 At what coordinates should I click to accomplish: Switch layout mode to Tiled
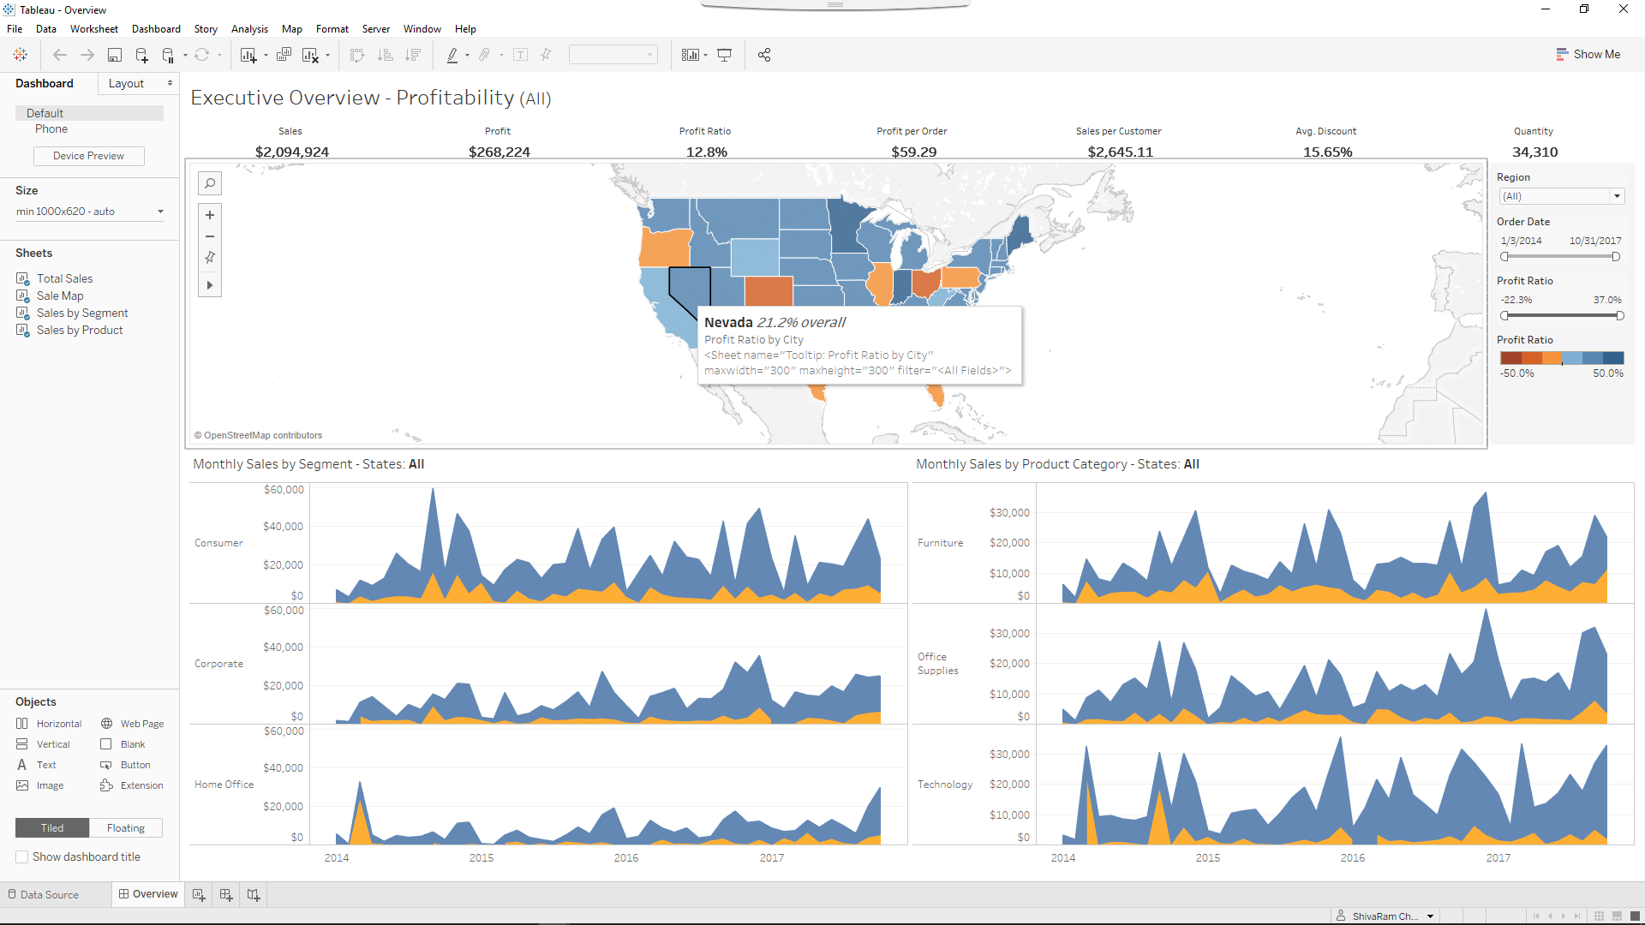[51, 827]
